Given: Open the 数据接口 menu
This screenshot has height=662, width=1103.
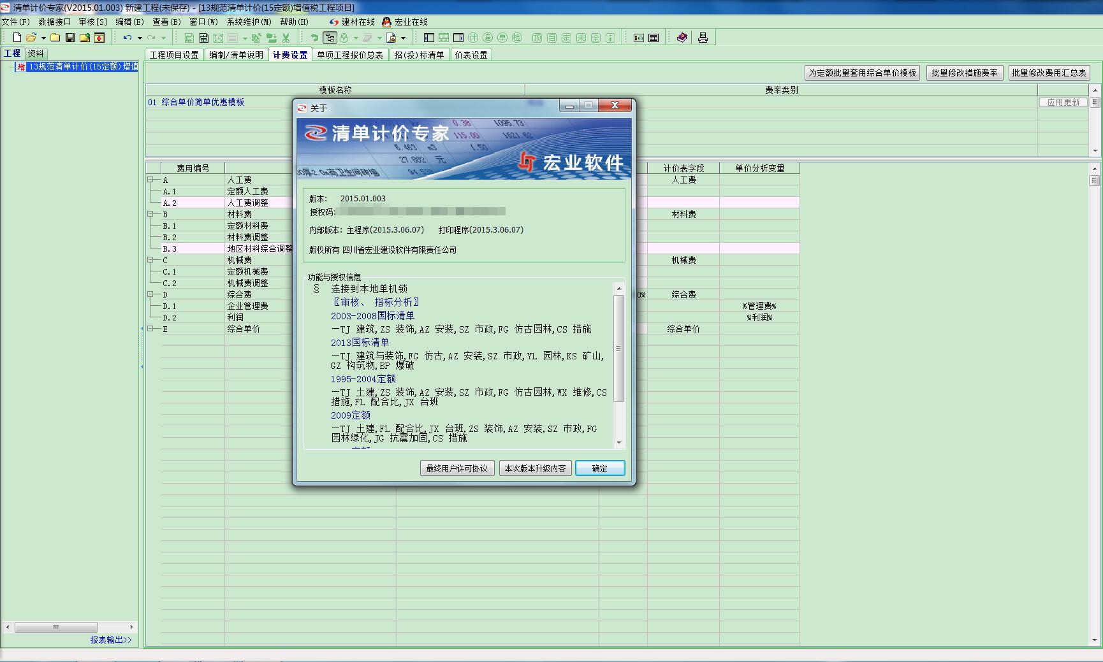Looking at the screenshot, I should (55, 22).
